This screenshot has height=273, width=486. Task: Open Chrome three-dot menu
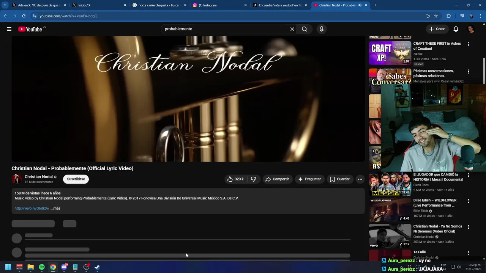coord(481,16)
